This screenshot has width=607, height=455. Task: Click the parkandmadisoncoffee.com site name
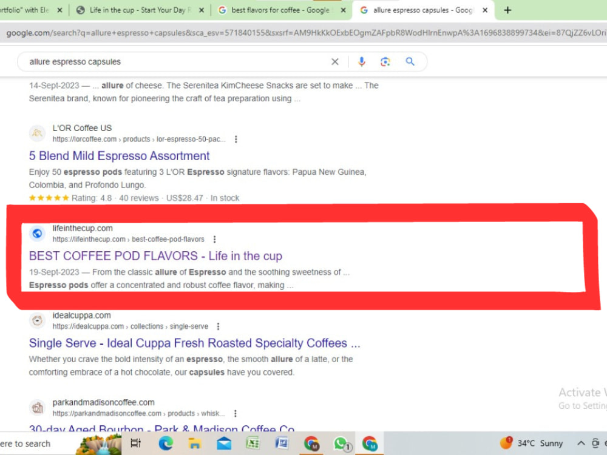[x=103, y=402]
